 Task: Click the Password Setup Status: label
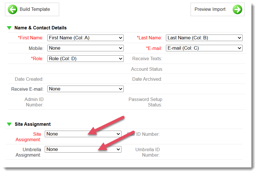click(145, 102)
